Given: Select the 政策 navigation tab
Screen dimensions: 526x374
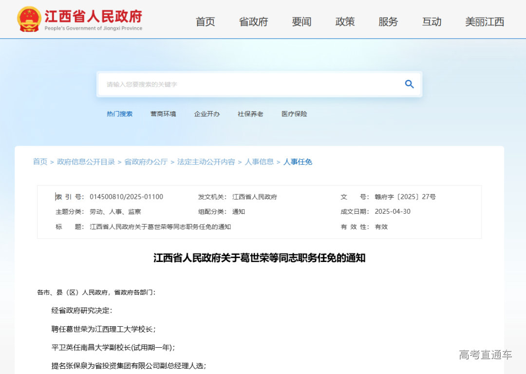Looking at the screenshot, I should [345, 22].
